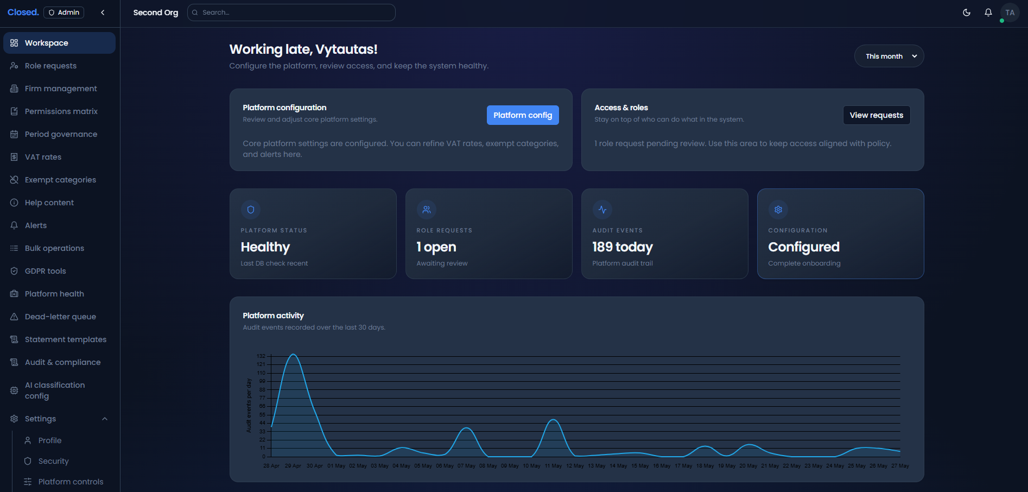Click the Firm management building icon
The width and height of the screenshot is (1028, 492).
click(14, 89)
